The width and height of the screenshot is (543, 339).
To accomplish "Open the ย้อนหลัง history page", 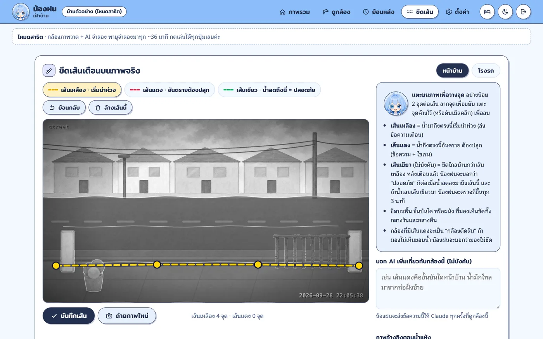I will coord(379,12).
